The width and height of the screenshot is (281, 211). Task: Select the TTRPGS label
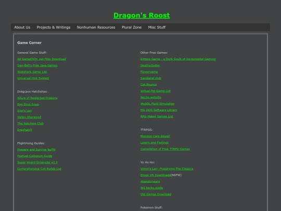pos(147,130)
